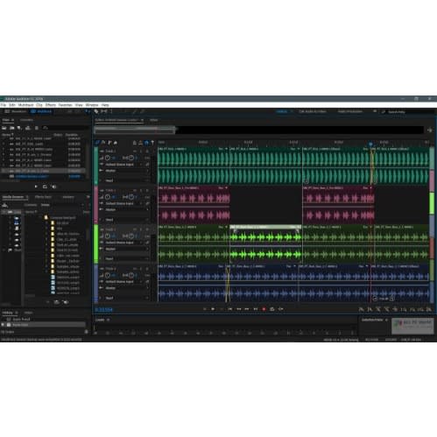Toggle Auto-Play speaker in Files panel
Viewport: 437px width, 437px height.
pos(53,187)
